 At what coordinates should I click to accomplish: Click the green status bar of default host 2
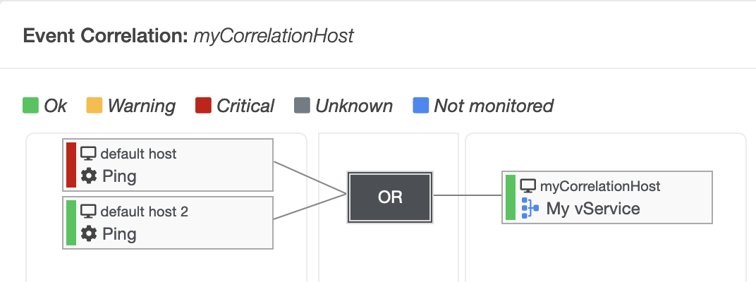pyautogui.click(x=71, y=223)
